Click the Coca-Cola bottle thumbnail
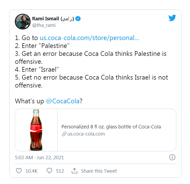This screenshot has width=190, height=184. (36, 130)
